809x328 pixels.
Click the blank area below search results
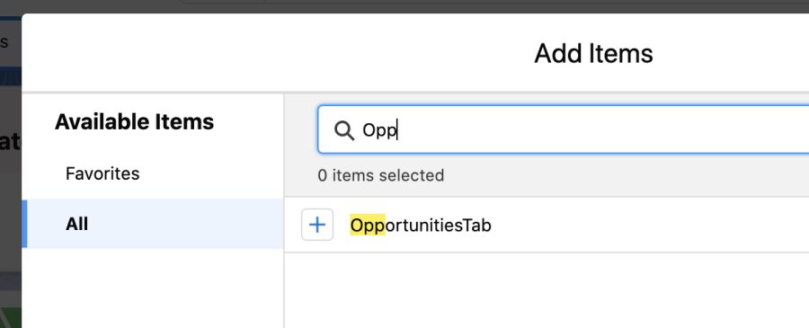547,291
